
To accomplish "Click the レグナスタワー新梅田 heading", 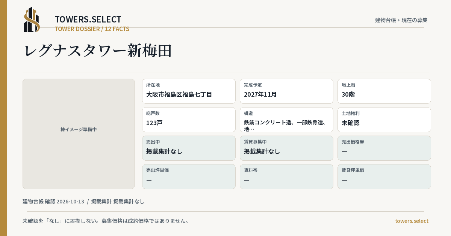I will coord(98,51).
